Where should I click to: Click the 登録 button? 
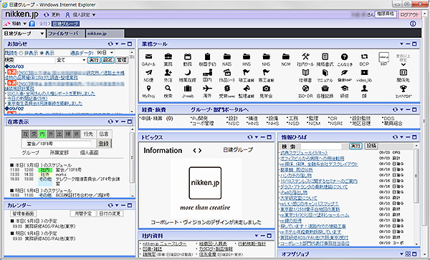104,144
